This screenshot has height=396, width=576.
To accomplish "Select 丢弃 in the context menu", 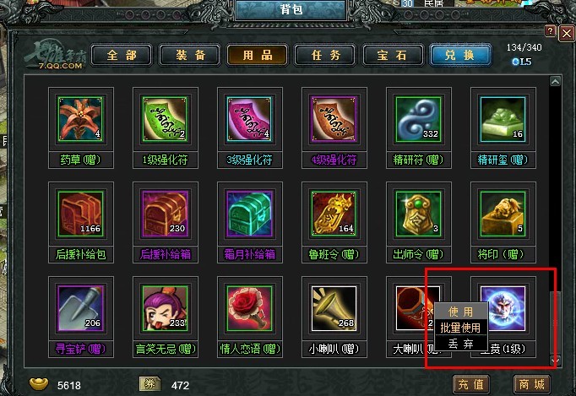I will tap(460, 344).
